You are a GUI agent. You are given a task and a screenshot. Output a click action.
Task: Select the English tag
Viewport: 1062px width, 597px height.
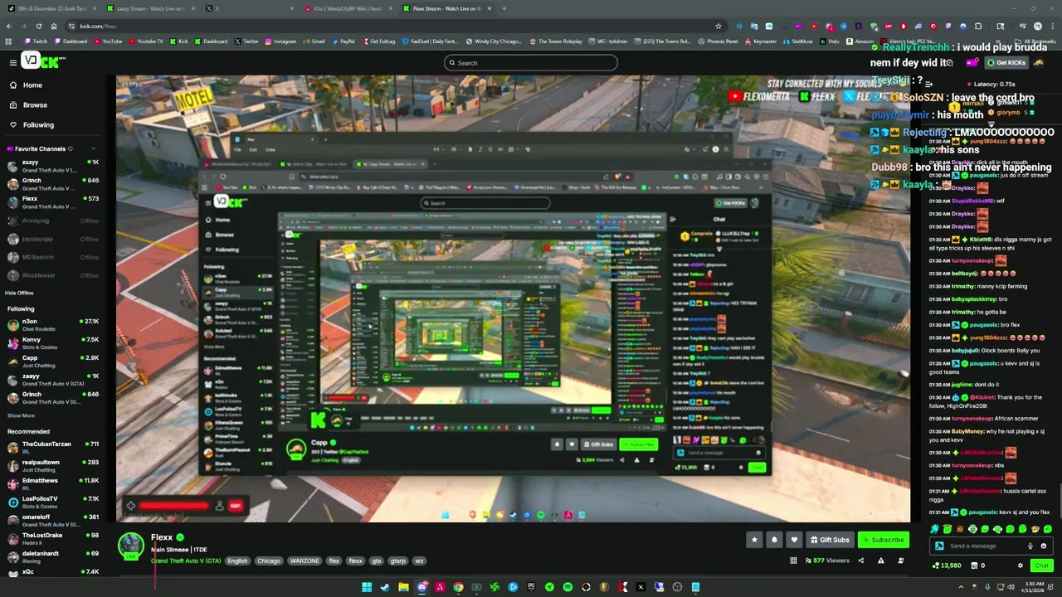tap(237, 561)
